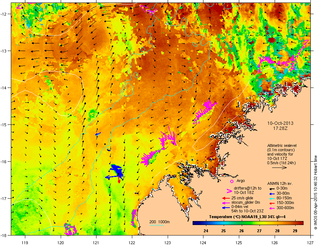Click the small blue arrow near 121E 15.3S
The width and height of the screenshot is (318, 246).
pyautogui.click(x=98, y=134)
